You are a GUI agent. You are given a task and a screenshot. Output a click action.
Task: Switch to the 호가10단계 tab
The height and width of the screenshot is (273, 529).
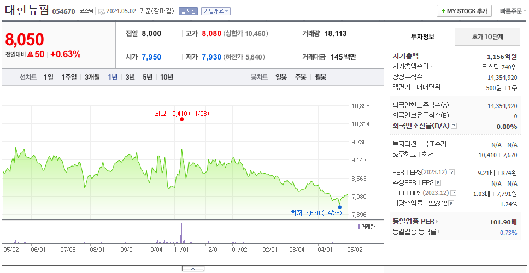487,37
